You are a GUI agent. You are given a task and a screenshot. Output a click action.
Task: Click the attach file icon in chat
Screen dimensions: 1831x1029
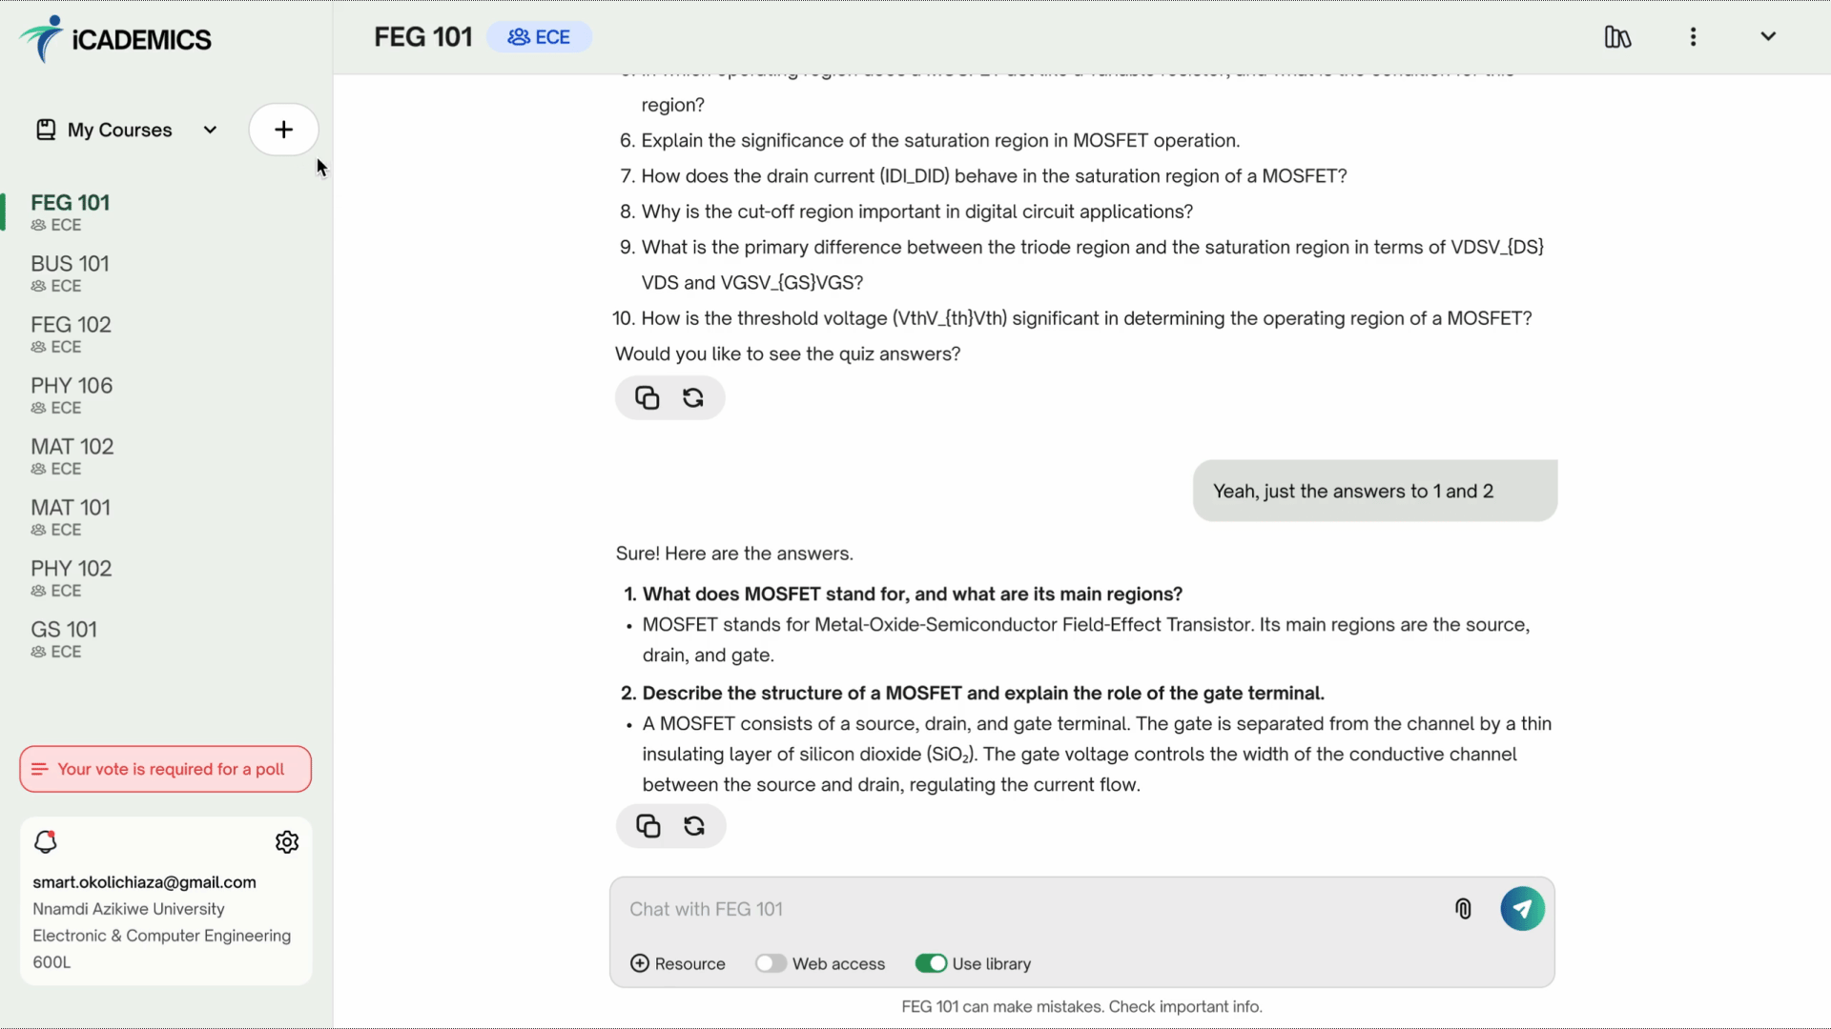click(1463, 907)
